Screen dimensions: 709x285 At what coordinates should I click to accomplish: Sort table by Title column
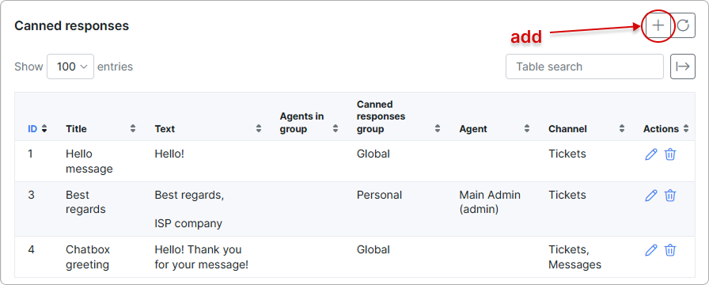tap(100, 129)
